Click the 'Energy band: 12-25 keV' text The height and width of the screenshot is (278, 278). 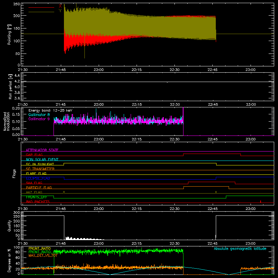[x=50, y=111]
